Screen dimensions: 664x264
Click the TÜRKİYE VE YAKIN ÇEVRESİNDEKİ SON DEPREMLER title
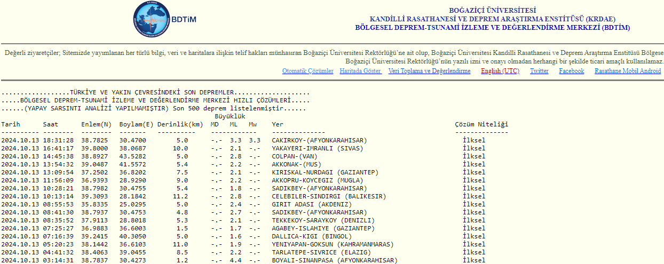coord(155,92)
